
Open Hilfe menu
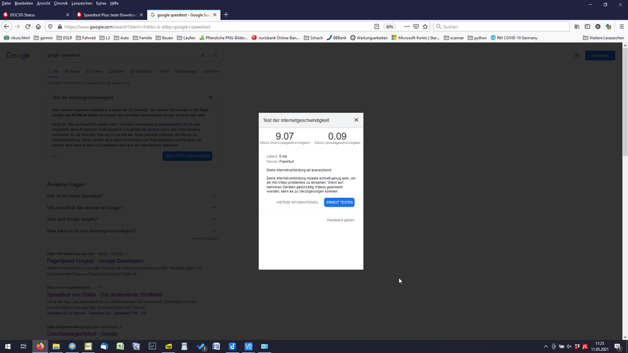click(x=114, y=3)
